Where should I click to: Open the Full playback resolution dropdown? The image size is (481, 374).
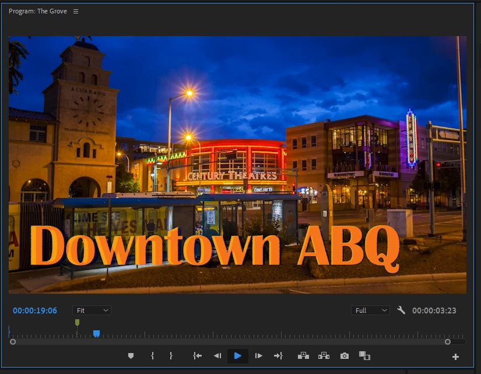[371, 311]
